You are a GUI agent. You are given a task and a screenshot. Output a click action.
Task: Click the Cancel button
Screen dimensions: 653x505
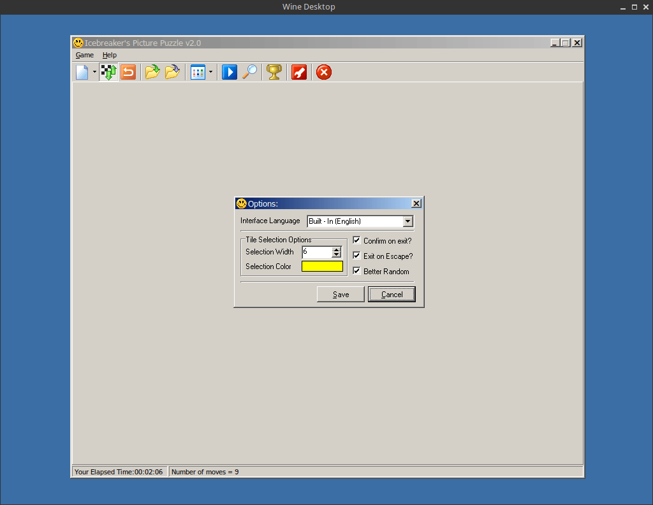click(392, 295)
